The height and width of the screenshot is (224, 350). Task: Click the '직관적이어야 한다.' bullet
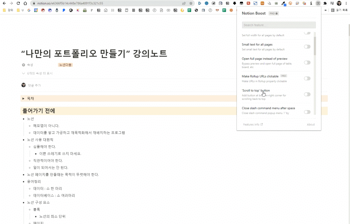(48, 161)
